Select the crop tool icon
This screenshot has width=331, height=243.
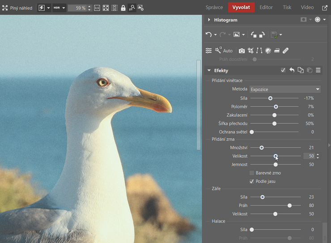(x=250, y=51)
